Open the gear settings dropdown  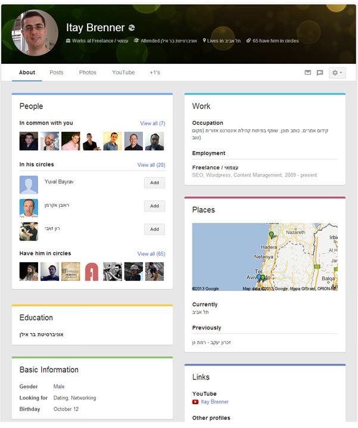337,73
